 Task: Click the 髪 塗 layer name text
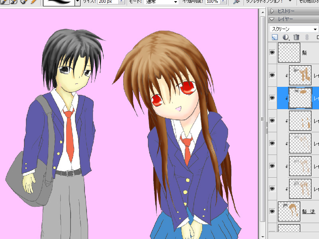[x=309, y=212]
